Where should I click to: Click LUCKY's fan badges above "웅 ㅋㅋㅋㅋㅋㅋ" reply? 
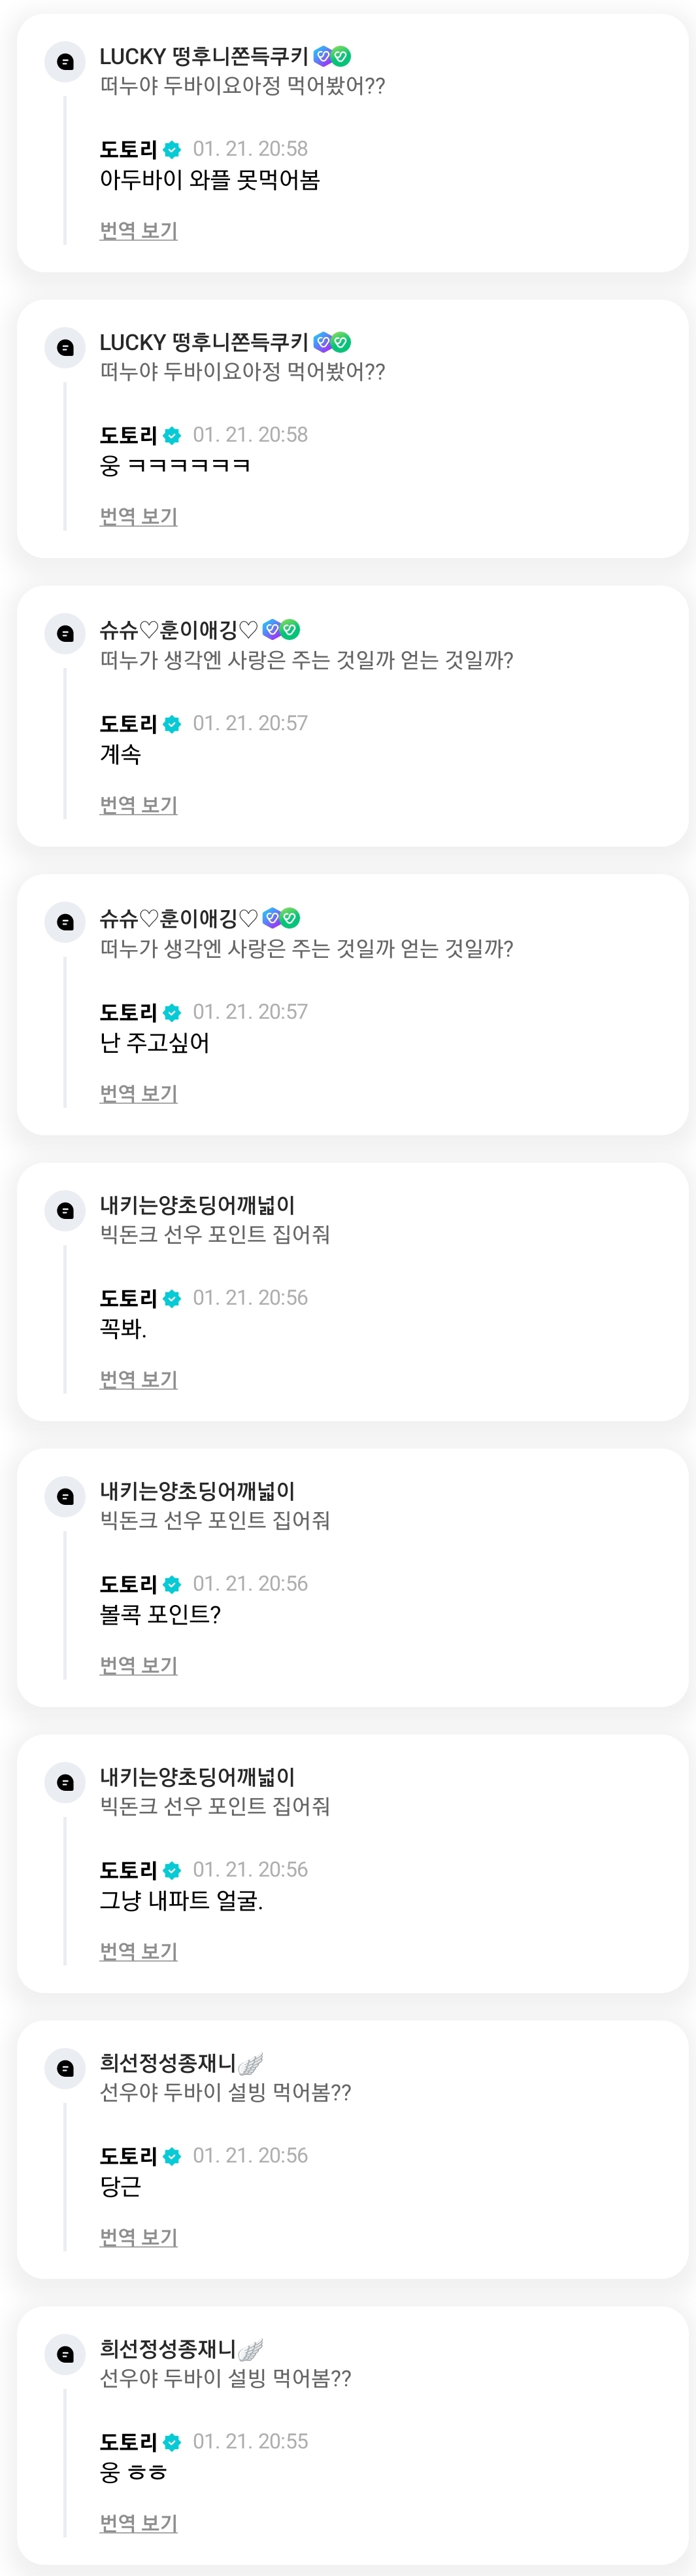point(331,342)
